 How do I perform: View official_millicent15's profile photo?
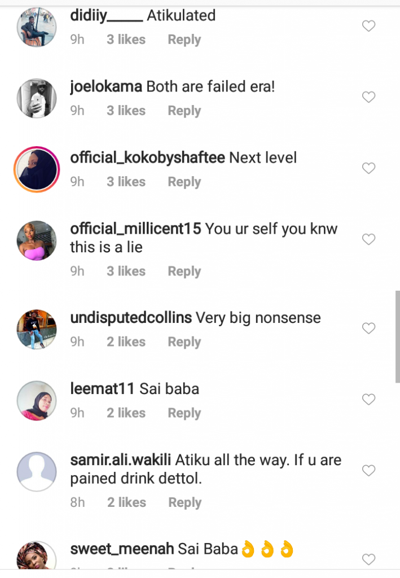(37, 240)
